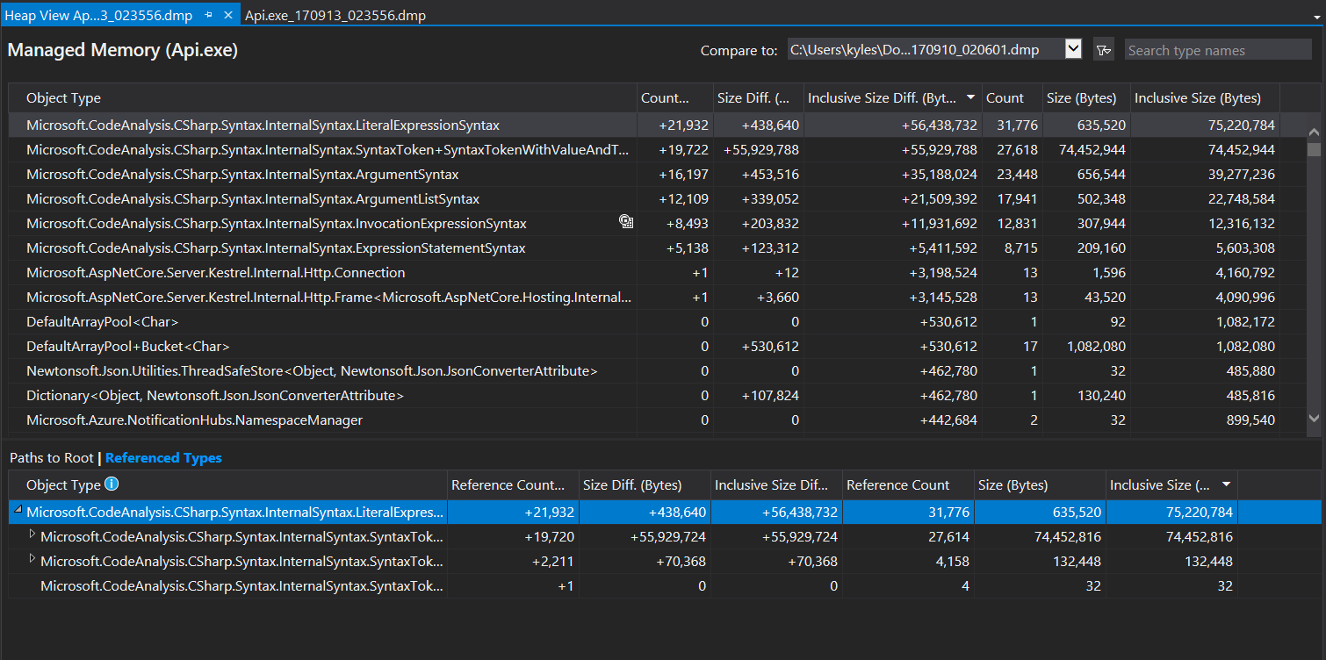This screenshot has height=660, width=1326.
Task: Click the filter icon beside Compare to
Action: (x=1103, y=50)
